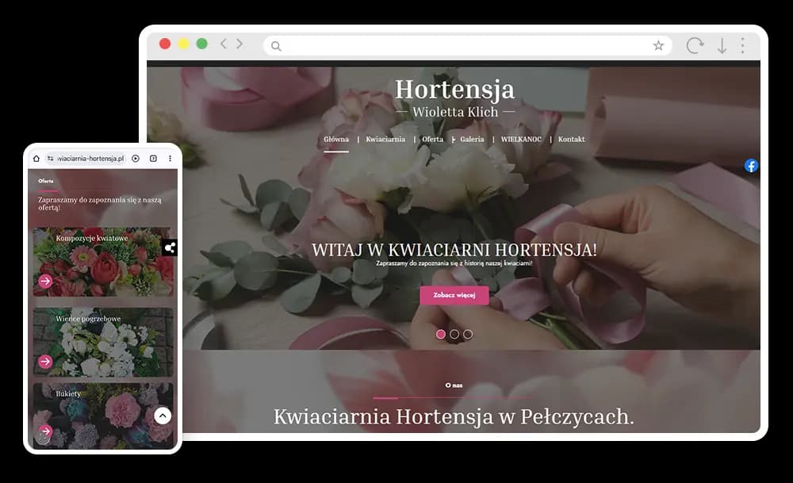Navigate to the Galeria section
Viewport: 793px width, 483px height.
tap(472, 139)
